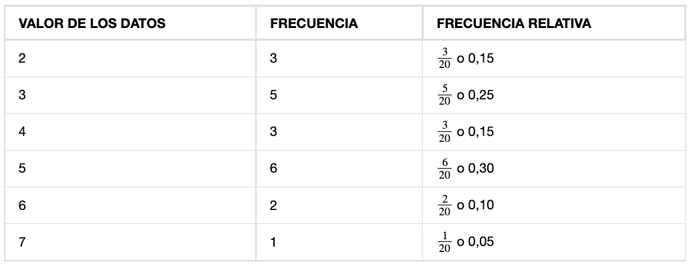Click the 0,30 relative frequency cell
The width and height of the screenshot is (689, 264).
(x=553, y=169)
